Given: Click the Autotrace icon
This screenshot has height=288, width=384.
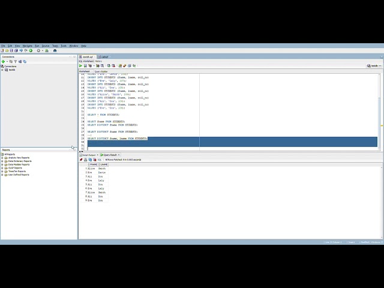Looking at the screenshot, I should (x=98, y=65).
